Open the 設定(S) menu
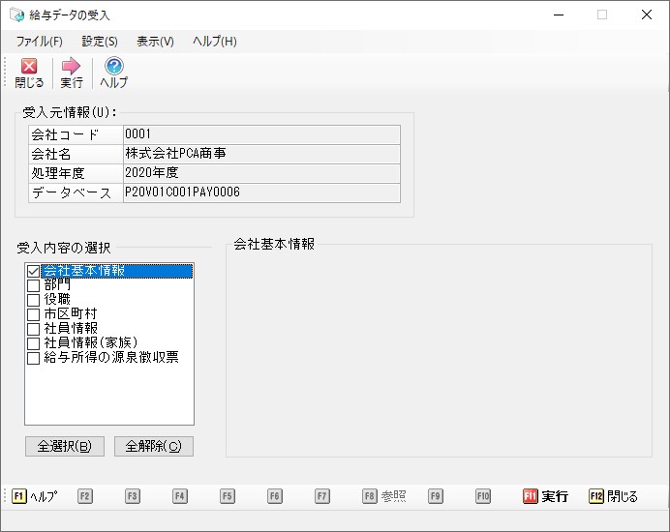 click(x=100, y=42)
